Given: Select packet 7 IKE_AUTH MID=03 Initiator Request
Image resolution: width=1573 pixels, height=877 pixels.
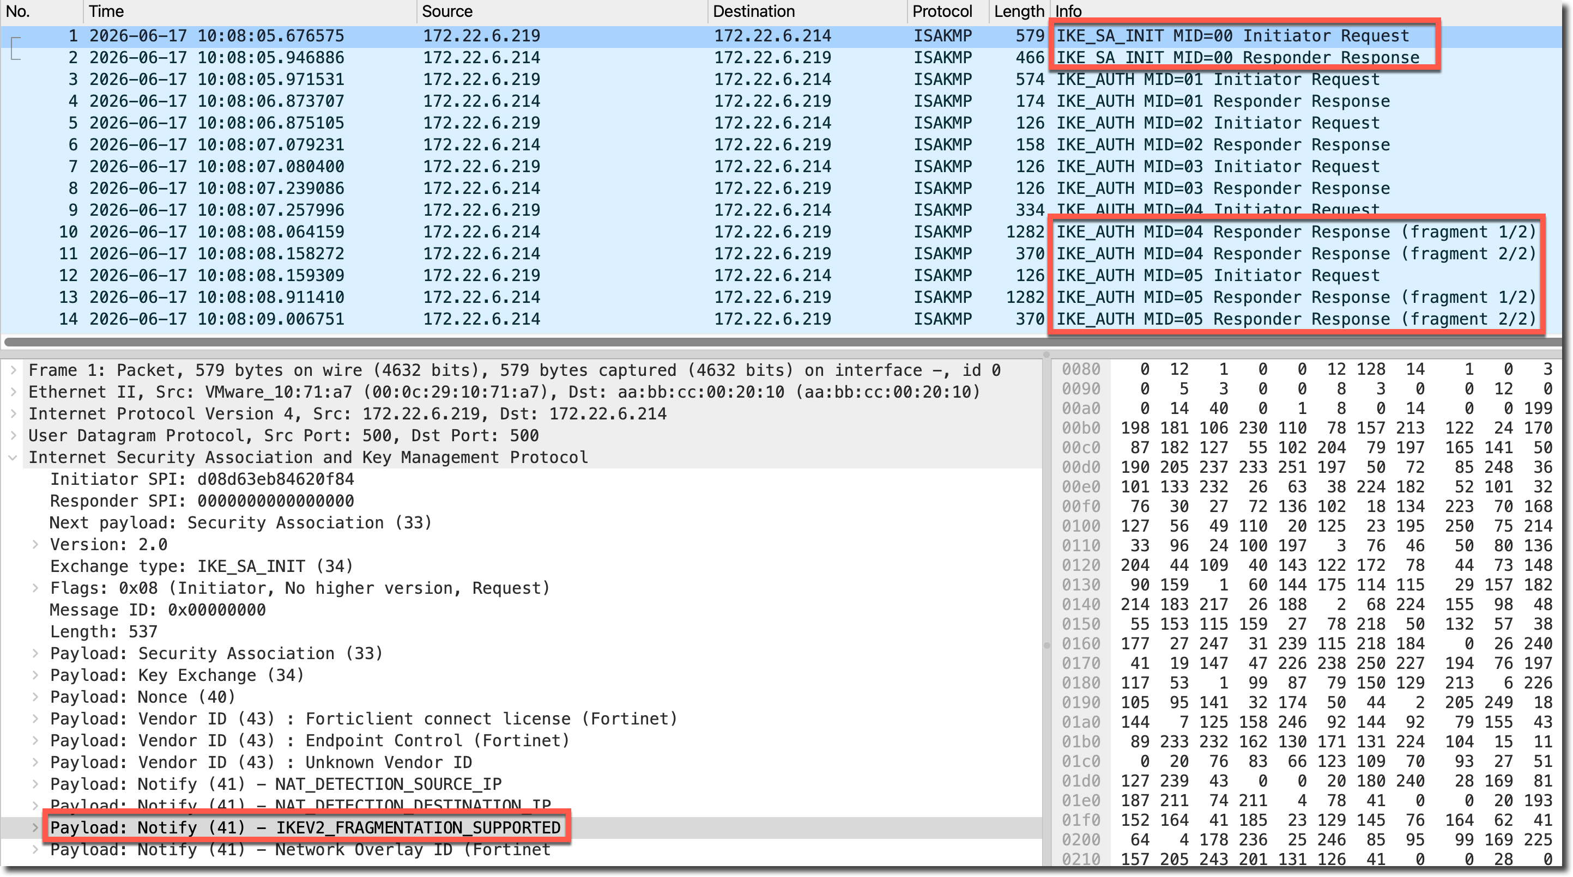Looking at the screenshot, I should (782, 167).
